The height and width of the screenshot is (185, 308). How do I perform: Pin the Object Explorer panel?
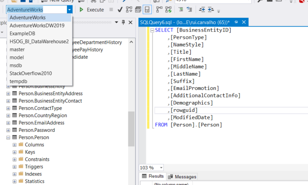[x=123, y=22]
